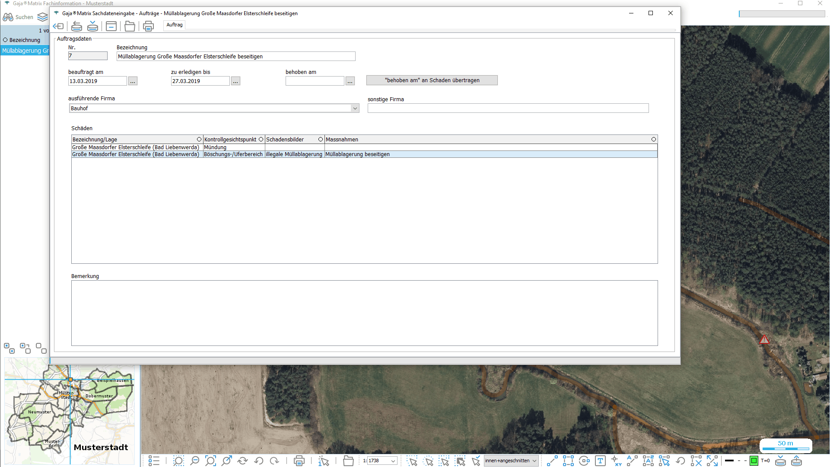
Task: Click the open folder icon in dialog toolbar
Action: (130, 26)
